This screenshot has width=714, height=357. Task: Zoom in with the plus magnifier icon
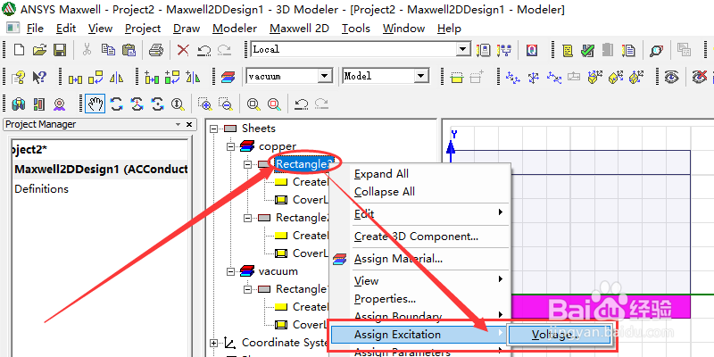[205, 104]
